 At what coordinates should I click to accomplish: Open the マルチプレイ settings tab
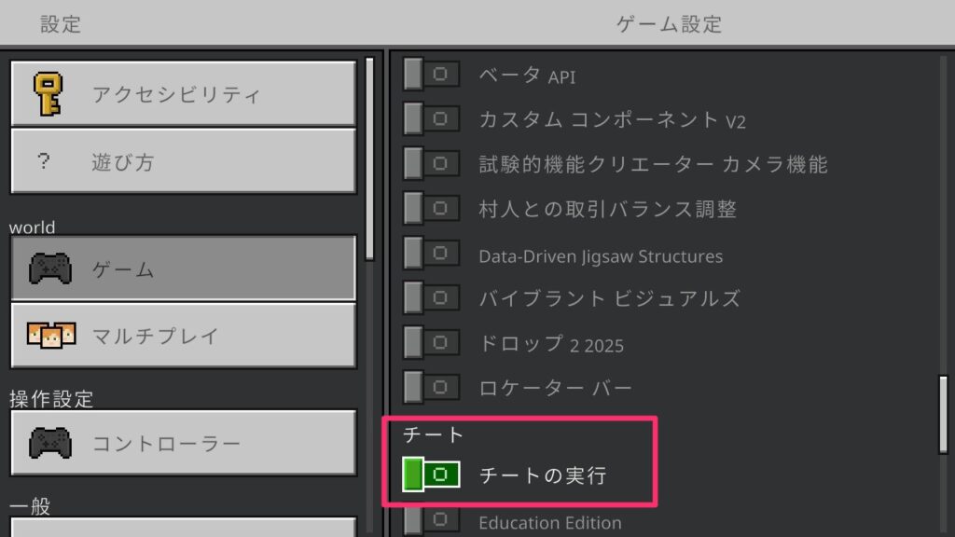pos(184,336)
